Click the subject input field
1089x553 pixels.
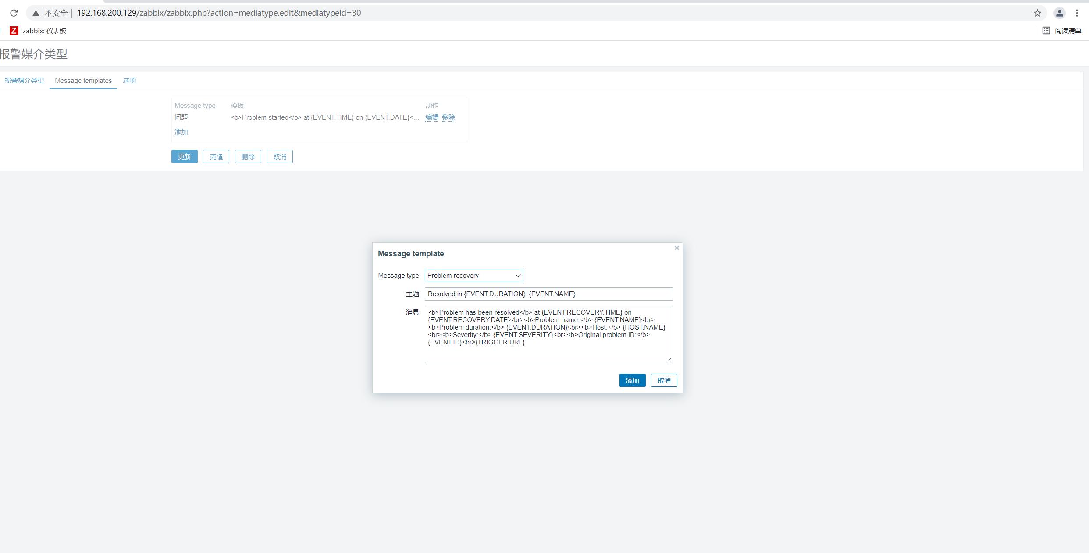point(548,294)
